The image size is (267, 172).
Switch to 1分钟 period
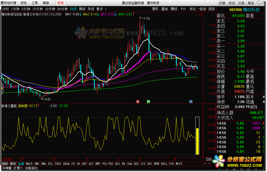15,9
